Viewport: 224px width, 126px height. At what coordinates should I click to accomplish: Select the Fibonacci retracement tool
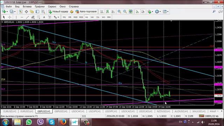(38, 17)
